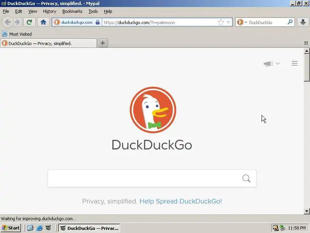Open the Bookmarks menu
310x233 pixels.
point(72,11)
